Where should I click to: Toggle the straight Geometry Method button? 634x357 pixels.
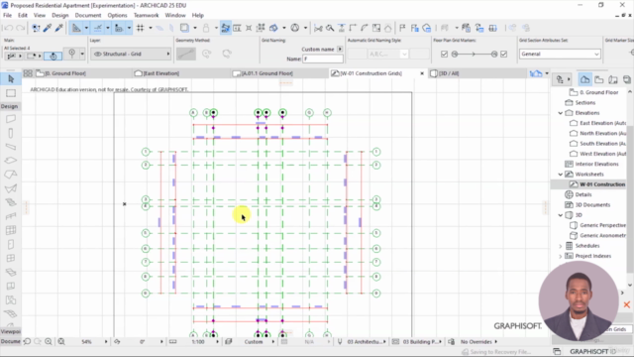(x=186, y=54)
